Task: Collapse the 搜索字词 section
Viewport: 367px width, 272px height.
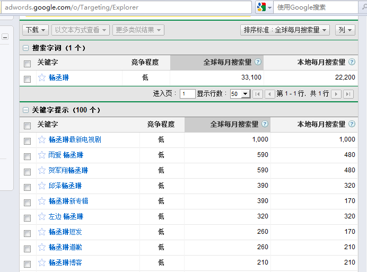Action: (x=26, y=48)
